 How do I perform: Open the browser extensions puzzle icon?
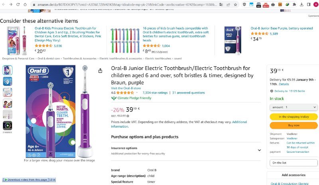pyautogui.click(x=294, y=4)
